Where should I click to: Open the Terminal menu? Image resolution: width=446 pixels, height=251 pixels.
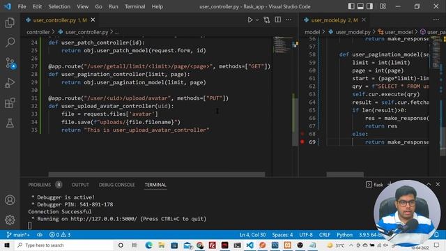pyautogui.click(x=134, y=6)
